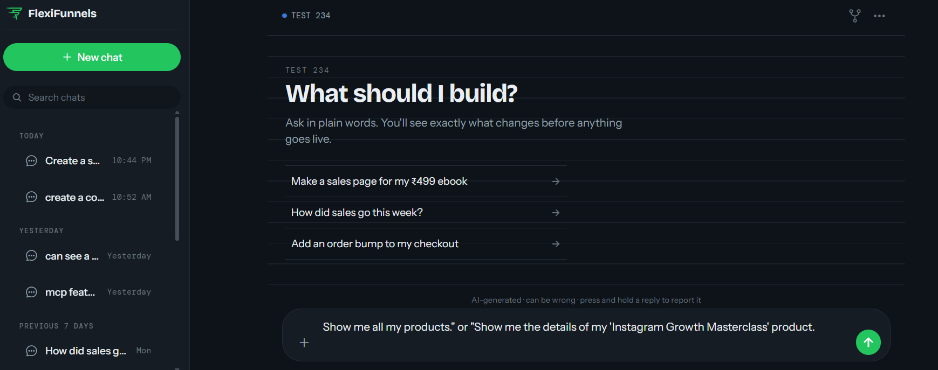The height and width of the screenshot is (370, 938).
Task: Click inside the message text box
Action: tap(569, 327)
